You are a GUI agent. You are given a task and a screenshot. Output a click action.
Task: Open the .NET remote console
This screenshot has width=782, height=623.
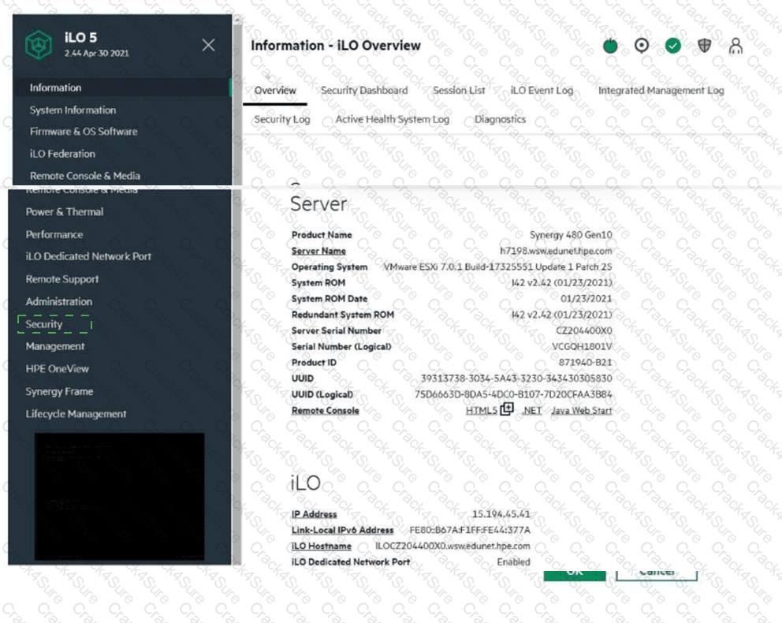[x=531, y=410]
